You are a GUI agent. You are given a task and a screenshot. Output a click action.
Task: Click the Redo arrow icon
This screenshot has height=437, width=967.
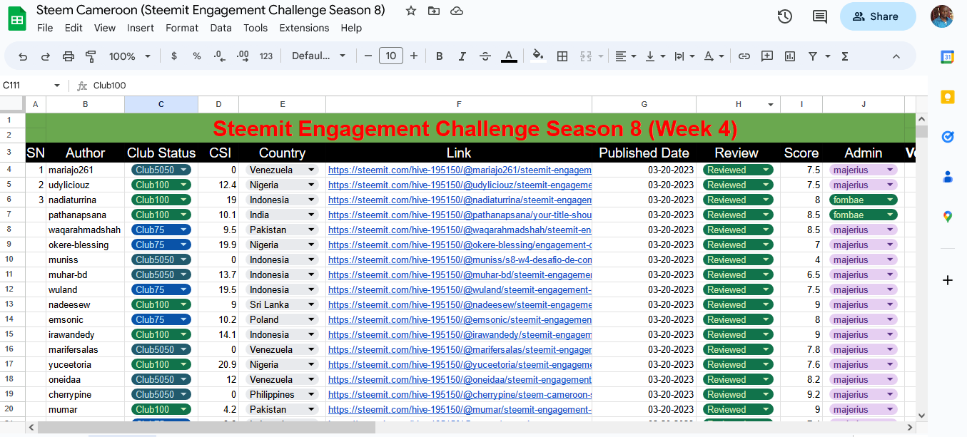(x=46, y=56)
